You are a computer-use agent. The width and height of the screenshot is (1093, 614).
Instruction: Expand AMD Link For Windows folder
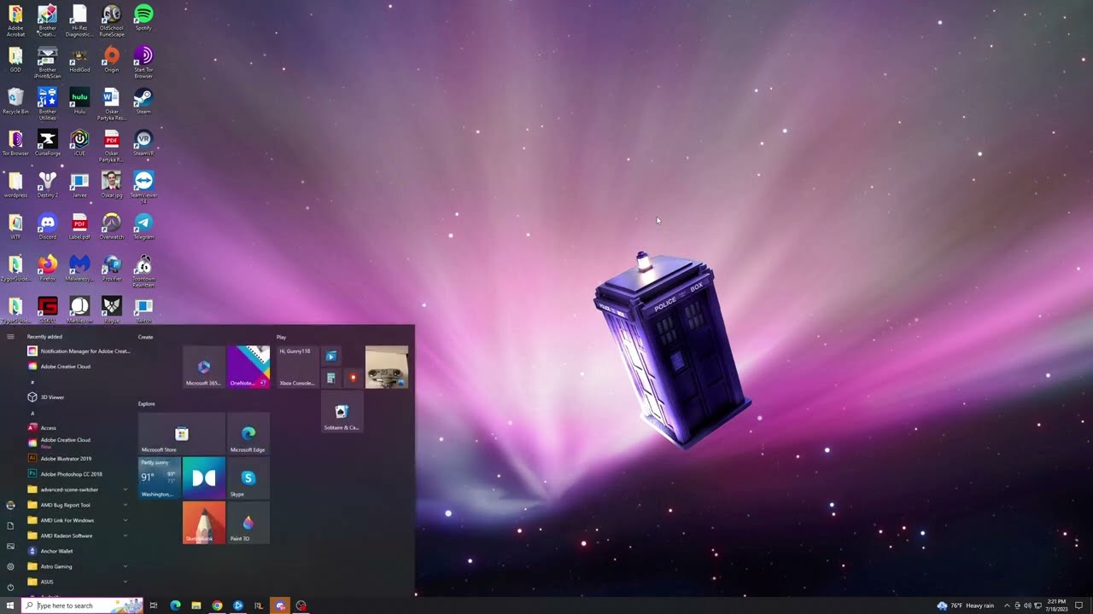tap(78, 520)
